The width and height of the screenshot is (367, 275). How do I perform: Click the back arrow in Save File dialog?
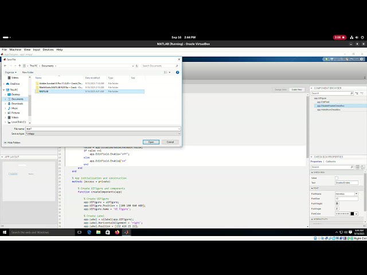[x=5, y=66]
